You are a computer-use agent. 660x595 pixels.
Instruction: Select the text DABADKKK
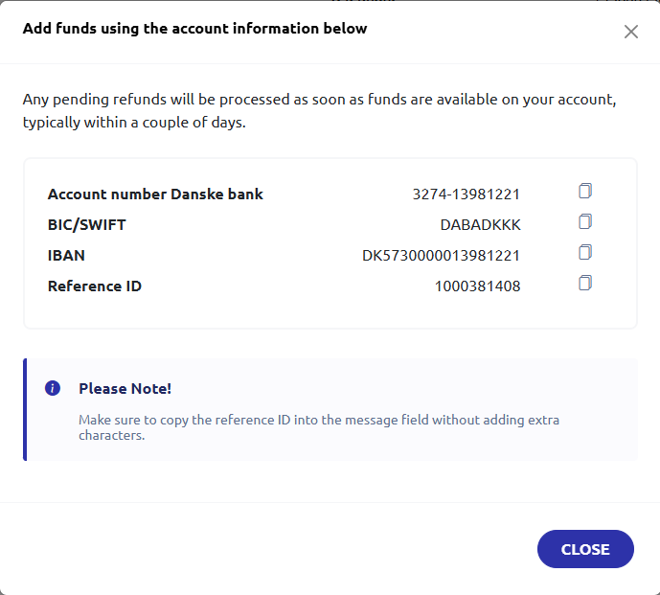point(480,225)
